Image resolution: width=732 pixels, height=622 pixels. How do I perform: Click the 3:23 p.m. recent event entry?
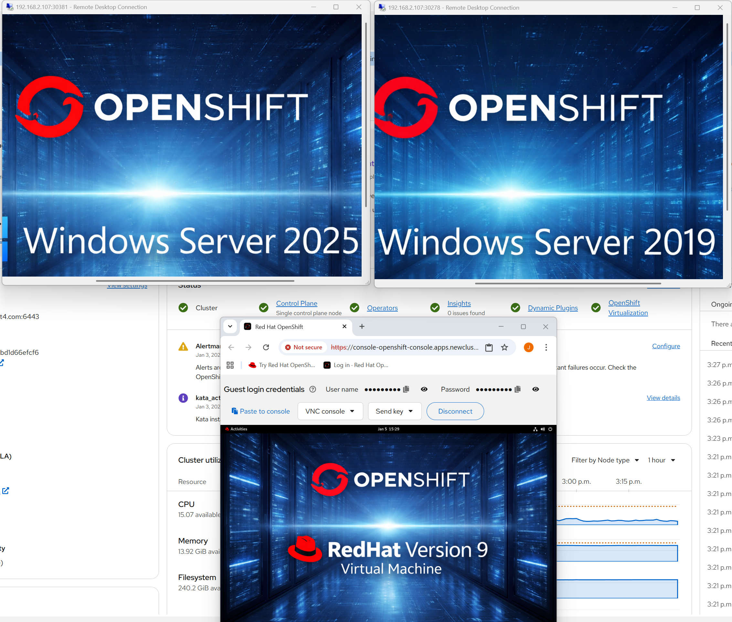(x=719, y=438)
